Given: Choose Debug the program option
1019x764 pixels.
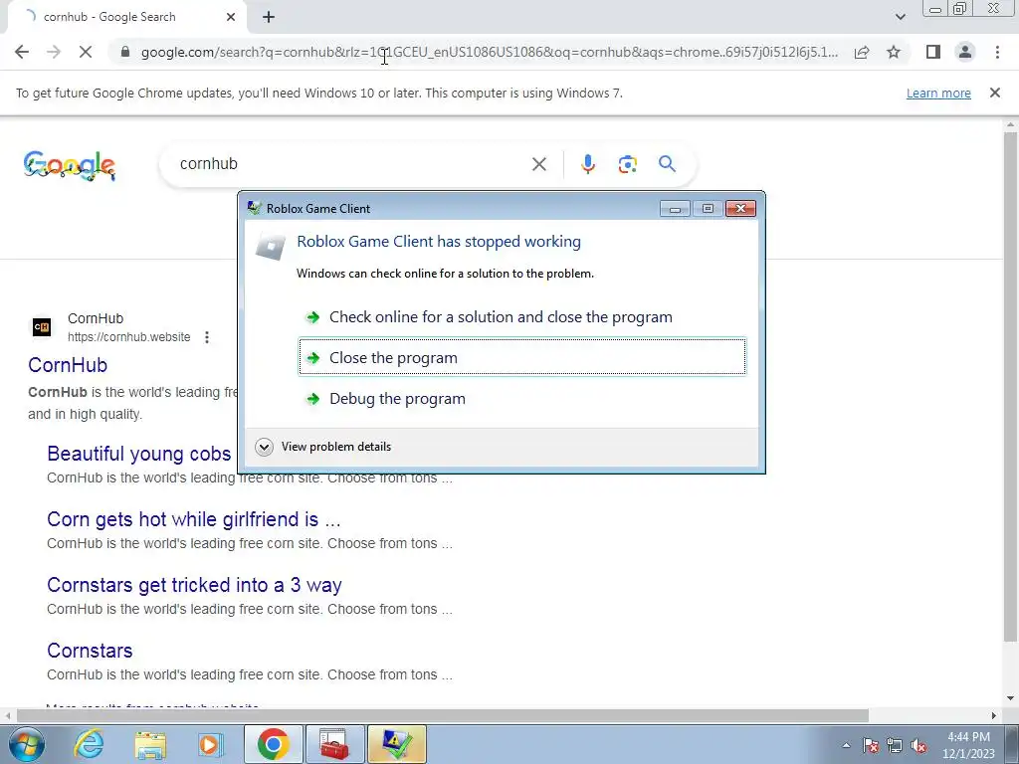Looking at the screenshot, I should pos(521,398).
